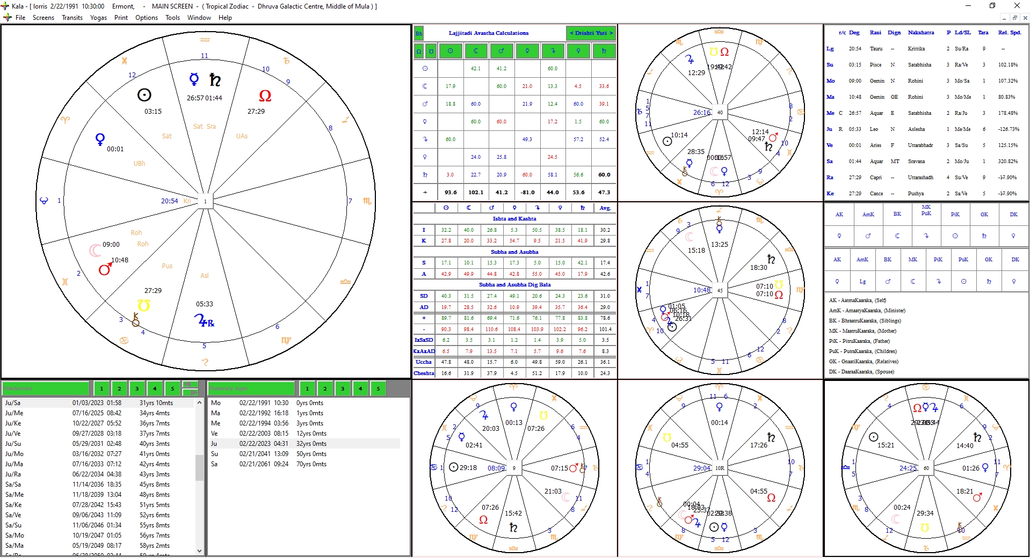This screenshot has height=558, width=1030.
Task: Click the Kala application icon in menu bar
Action: (x=8, y=18)
